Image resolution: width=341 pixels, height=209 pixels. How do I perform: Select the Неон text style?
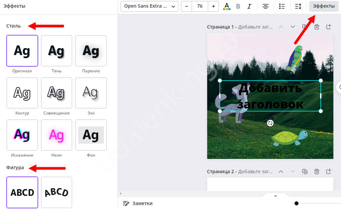[56, 135]
